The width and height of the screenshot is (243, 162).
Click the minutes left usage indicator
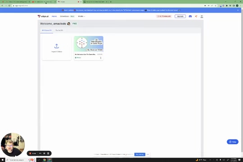pyautogui.click(x=164, y=16)
